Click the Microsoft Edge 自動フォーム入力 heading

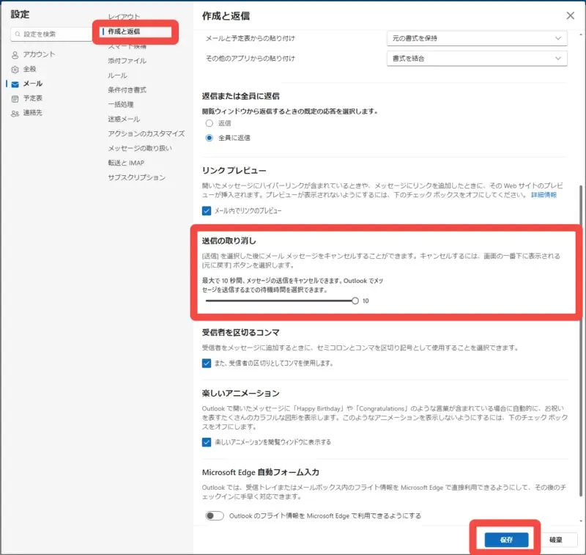coord(261,472)
